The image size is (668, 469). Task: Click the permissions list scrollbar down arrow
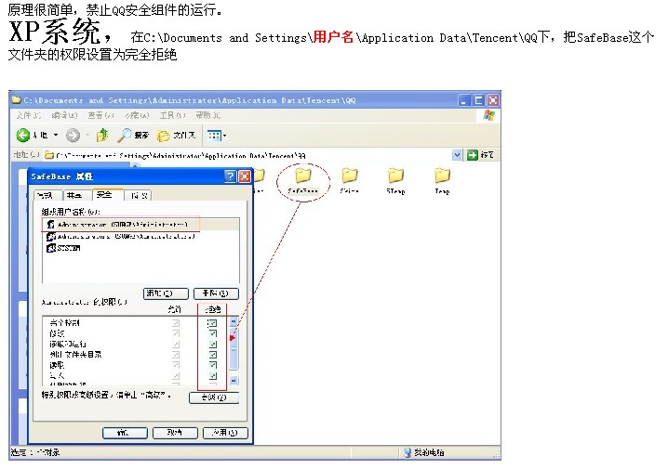point(234,380)
